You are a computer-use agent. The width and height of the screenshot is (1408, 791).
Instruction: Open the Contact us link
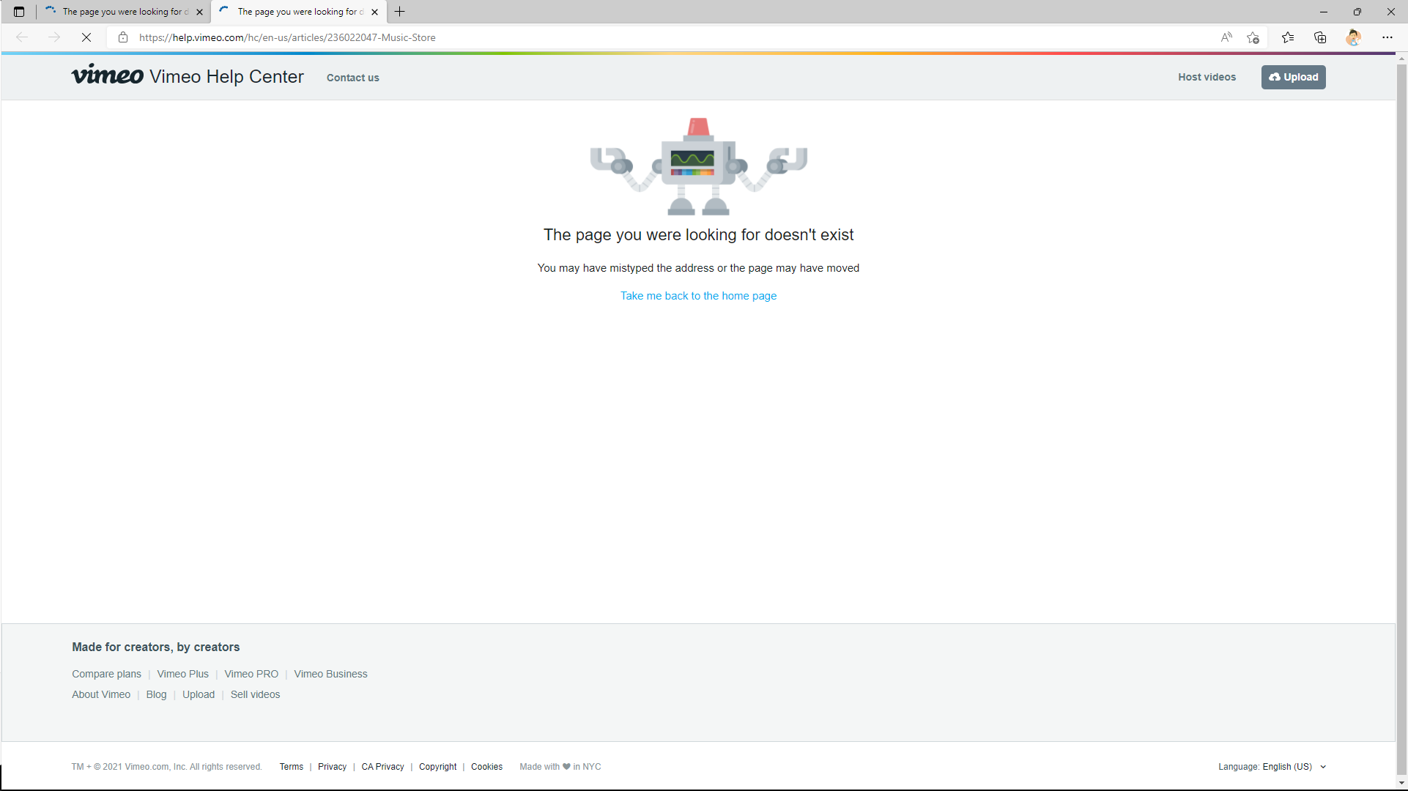pos(352,78)
